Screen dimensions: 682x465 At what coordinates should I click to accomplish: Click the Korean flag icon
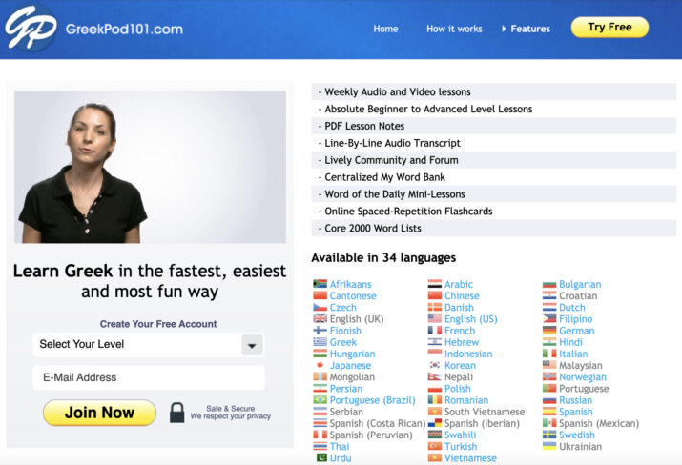(435, 365)
